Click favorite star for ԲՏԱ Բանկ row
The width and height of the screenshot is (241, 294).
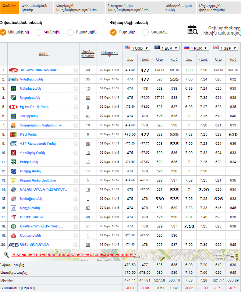(76, 135)
